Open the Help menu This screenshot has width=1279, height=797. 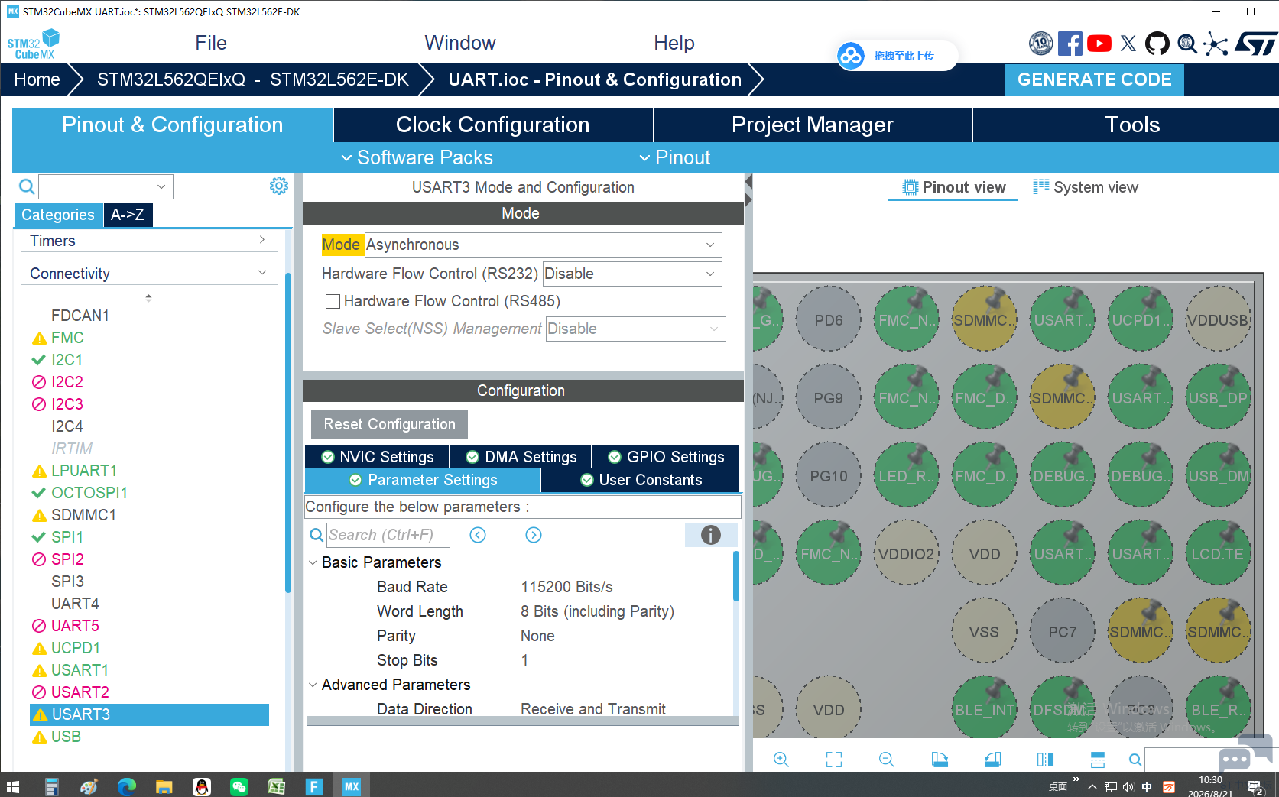[674, 43]
